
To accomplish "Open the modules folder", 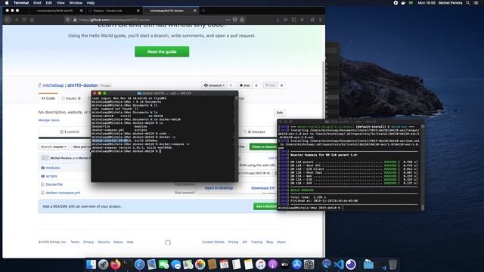I will 53,168.
